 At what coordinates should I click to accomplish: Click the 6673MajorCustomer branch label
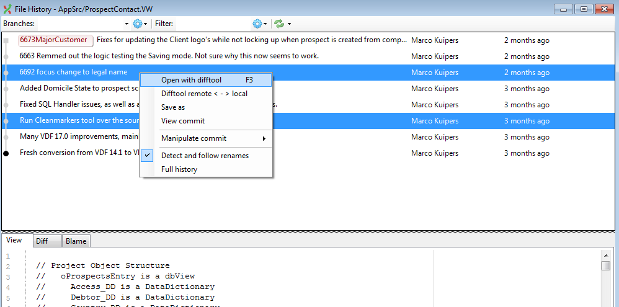(x=55, y=40)
